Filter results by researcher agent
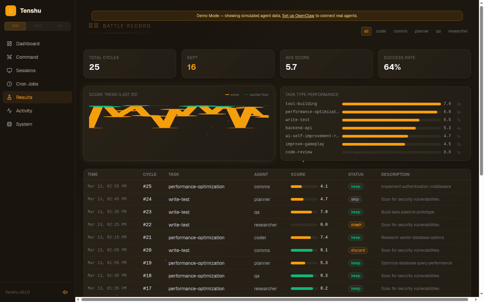 click(457, 31)
